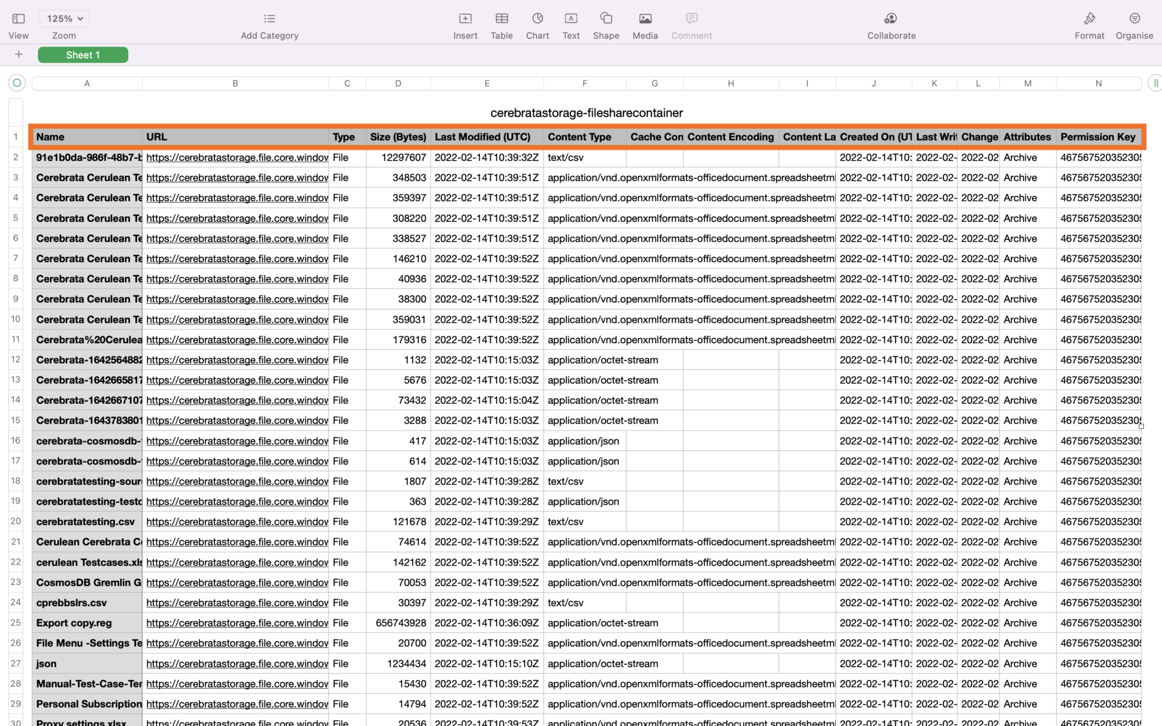Click the name cell Export copy.reg
Image resolution: width=1162 pixels, height=726 pixels.
point(87,623)
